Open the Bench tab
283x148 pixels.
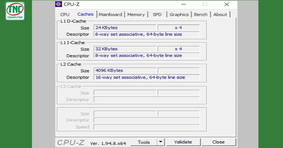coord(201,15)
